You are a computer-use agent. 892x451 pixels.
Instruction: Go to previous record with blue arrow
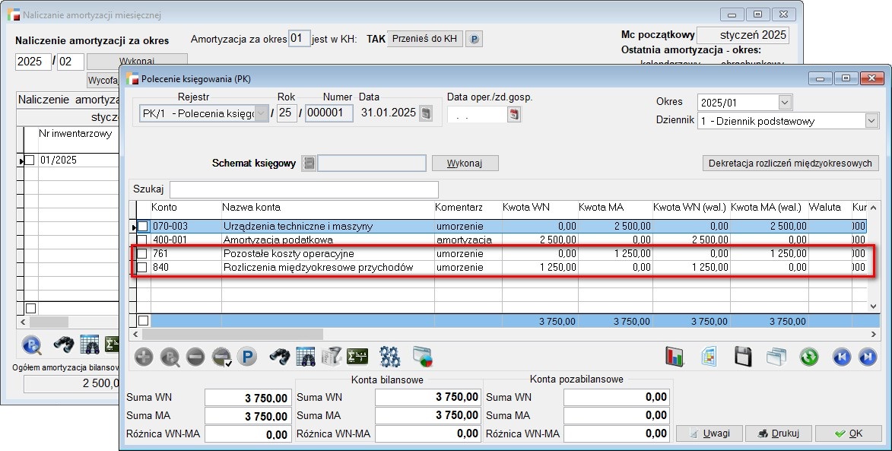tap(841, 356)
